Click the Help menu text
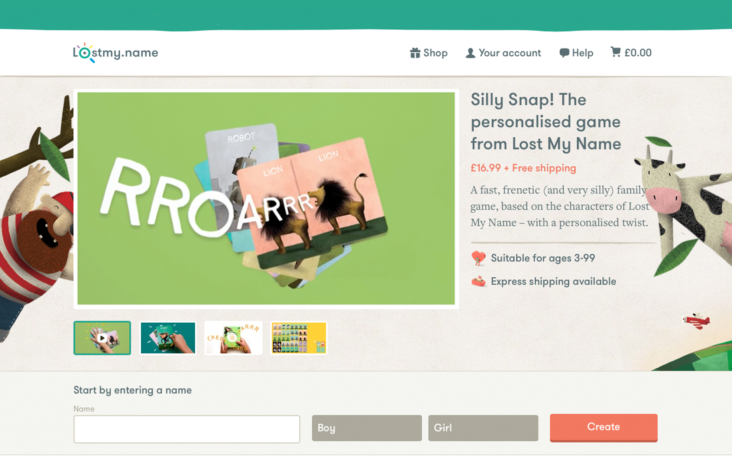The image size is (732, 456). tap(582, 53)
